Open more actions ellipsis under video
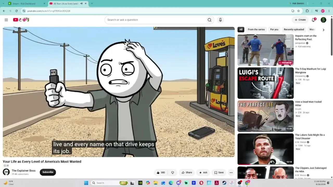The image size is (333, 187). [x=231, y=172]
